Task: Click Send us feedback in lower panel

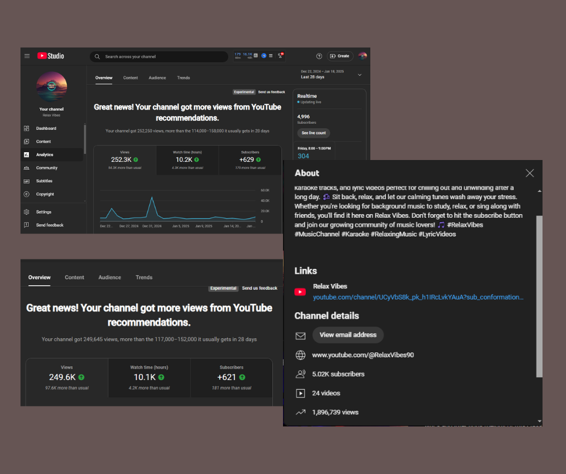Action: point(260,288)
